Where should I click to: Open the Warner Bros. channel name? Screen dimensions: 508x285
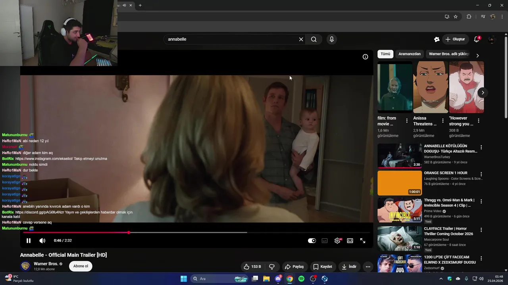click(x=46, y=264)
